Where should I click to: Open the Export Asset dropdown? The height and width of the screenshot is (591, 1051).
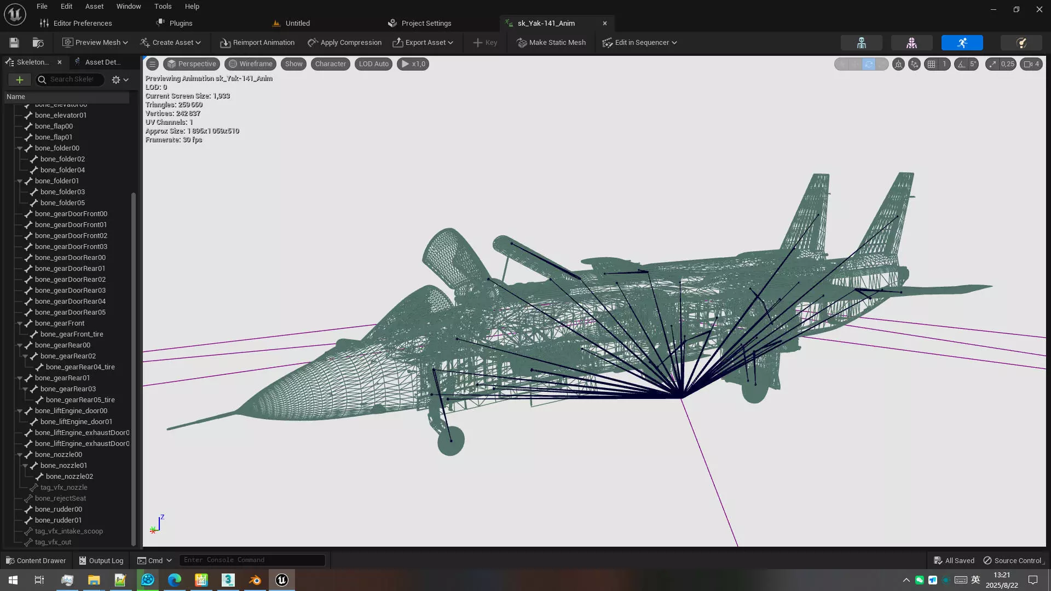(423, 43)
